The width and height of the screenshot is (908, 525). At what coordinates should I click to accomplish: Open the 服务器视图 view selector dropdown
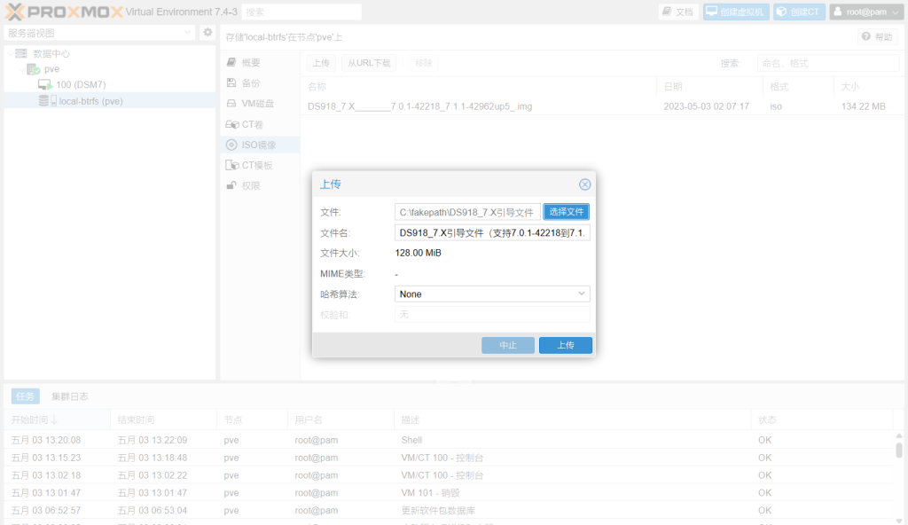point(99,33)
